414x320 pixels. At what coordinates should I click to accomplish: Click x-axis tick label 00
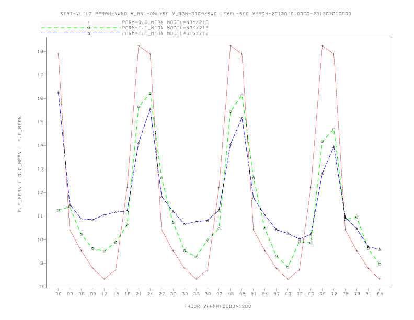coord(59,294)
